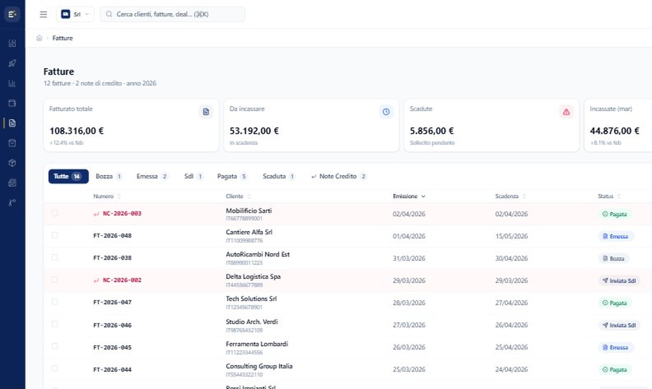Screen dimensions: 652x389
Task: Click the clock icon on Da incassare card
Action: (x=386, y=112)
